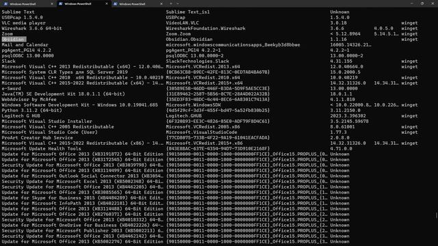The image size is (438, 246).
Task: Close the middle active PowerShell tab
Action: (107, 4)
